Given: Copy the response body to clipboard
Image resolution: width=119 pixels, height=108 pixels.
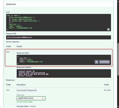Looking at the screenshot, I should [96, 62].
